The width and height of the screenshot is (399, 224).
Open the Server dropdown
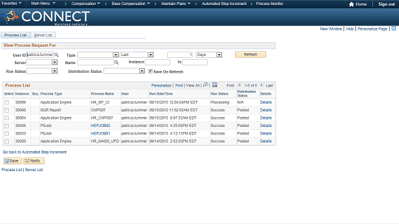click(54, 62)
